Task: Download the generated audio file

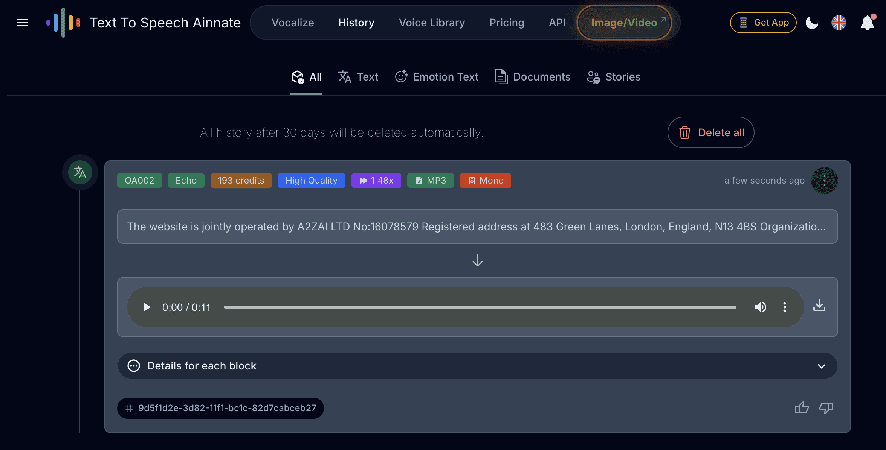Action: click(819, 306)
